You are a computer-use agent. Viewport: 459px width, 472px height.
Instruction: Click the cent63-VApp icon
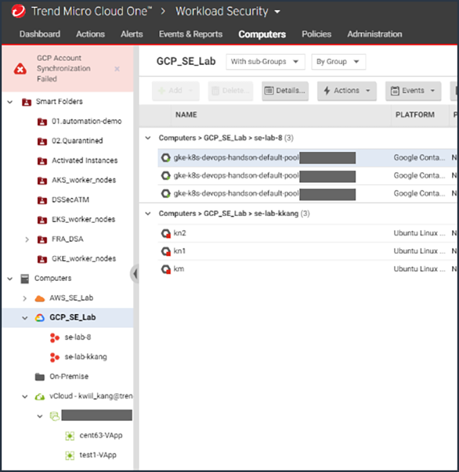click(70, 436)
